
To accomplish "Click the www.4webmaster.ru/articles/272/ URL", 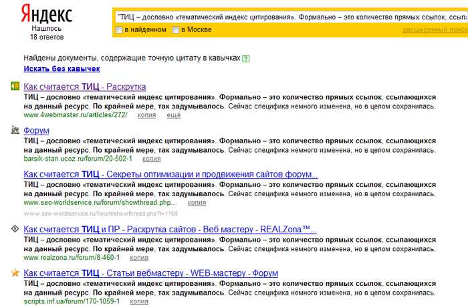I will pyautogui.click(x=76, y=114).
